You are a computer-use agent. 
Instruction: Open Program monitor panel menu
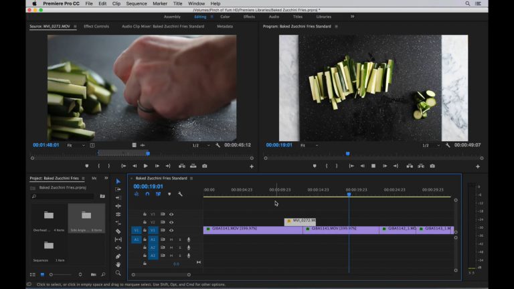pos(336,26)
